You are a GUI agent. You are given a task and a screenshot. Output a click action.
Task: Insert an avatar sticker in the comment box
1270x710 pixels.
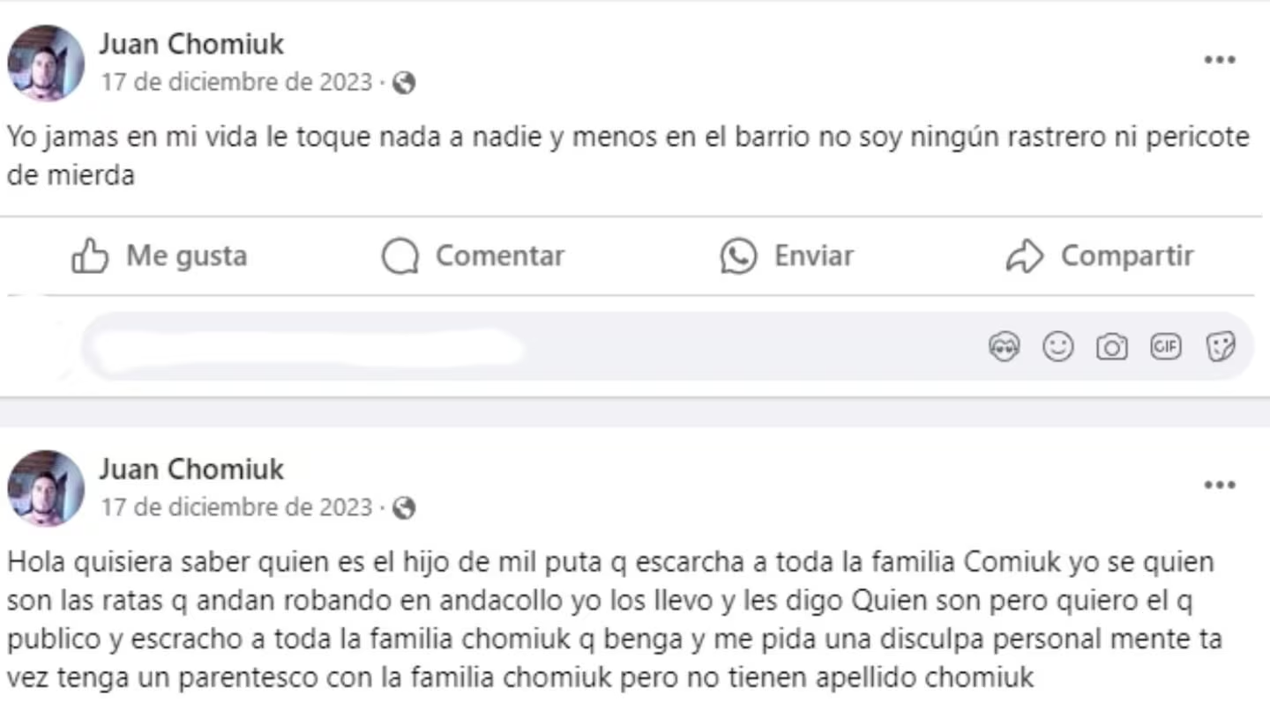click(1004, 347)
